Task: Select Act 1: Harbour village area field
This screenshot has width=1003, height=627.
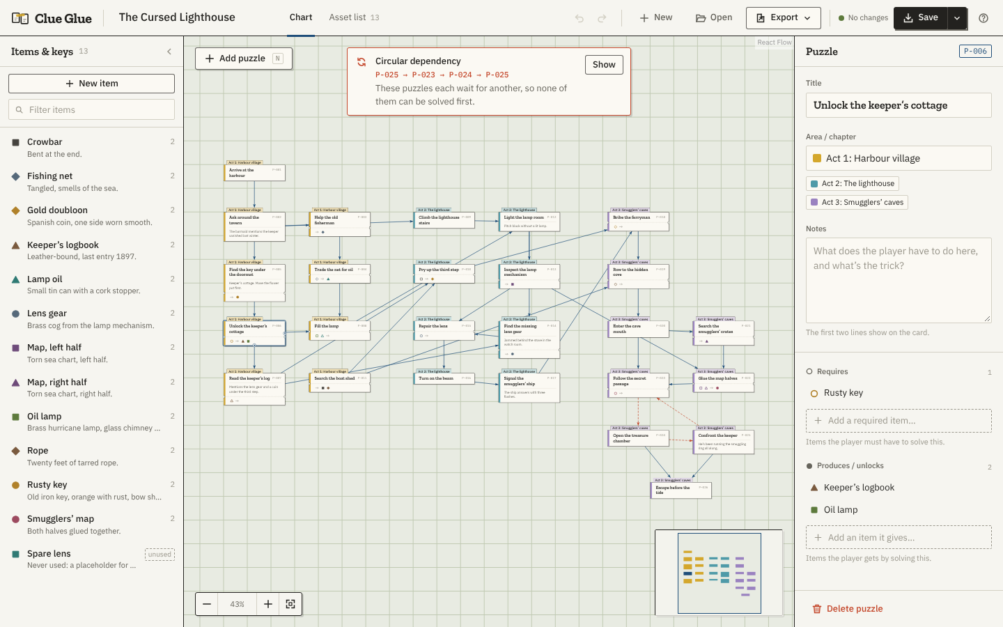Action: 899,158
